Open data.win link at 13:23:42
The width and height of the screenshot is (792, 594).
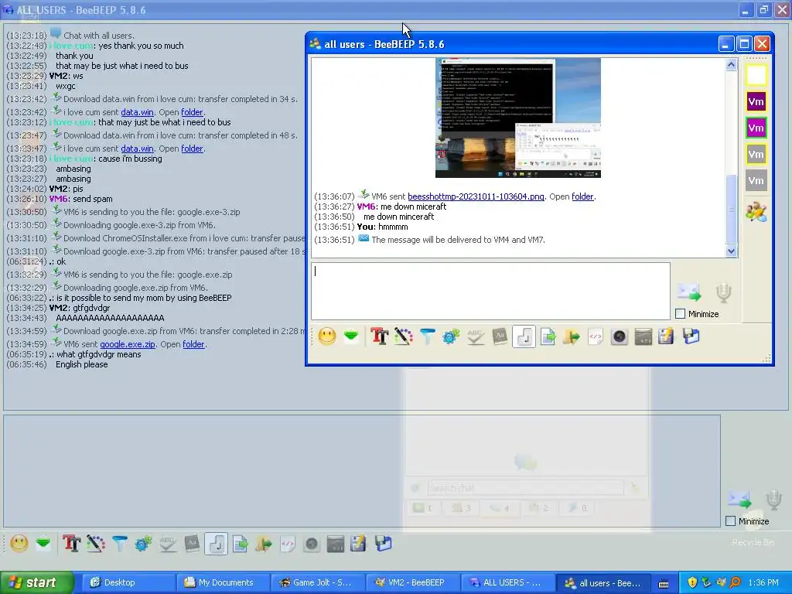(138, 112)
